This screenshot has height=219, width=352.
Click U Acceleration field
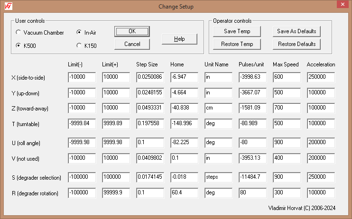click(321, 143)
